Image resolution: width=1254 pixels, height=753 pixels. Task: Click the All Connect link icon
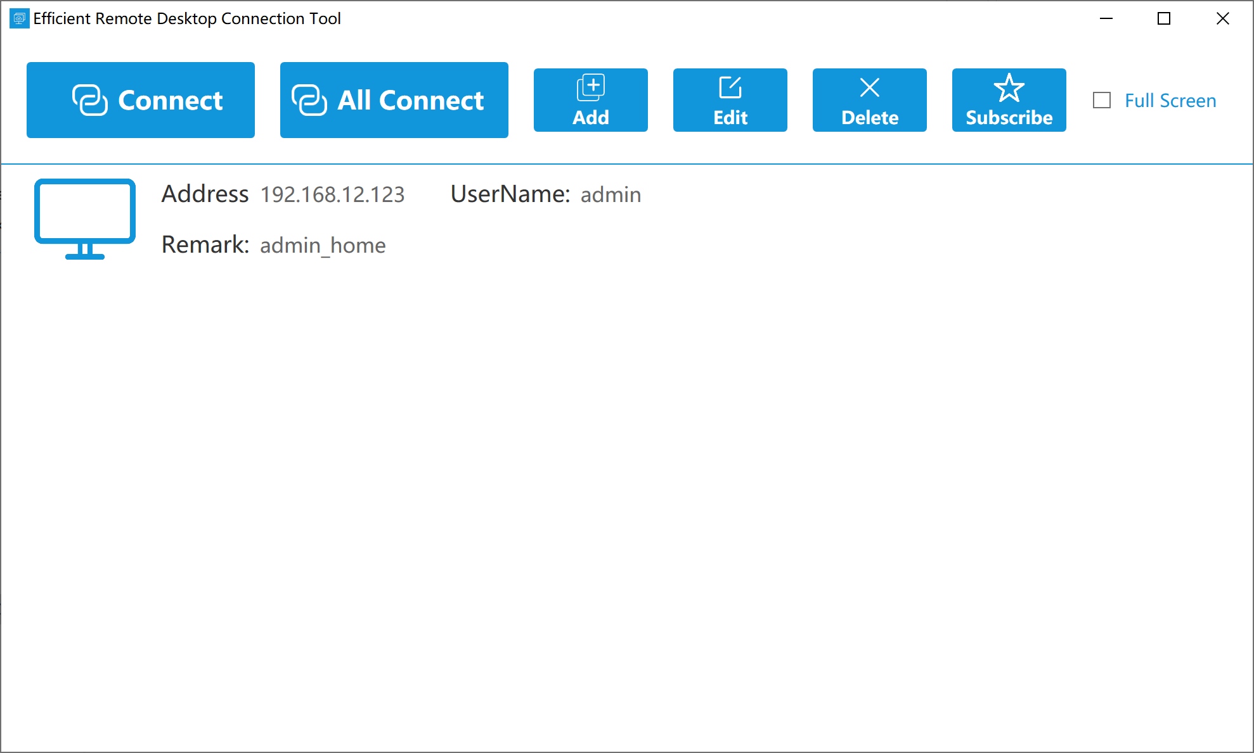[309, 100]
